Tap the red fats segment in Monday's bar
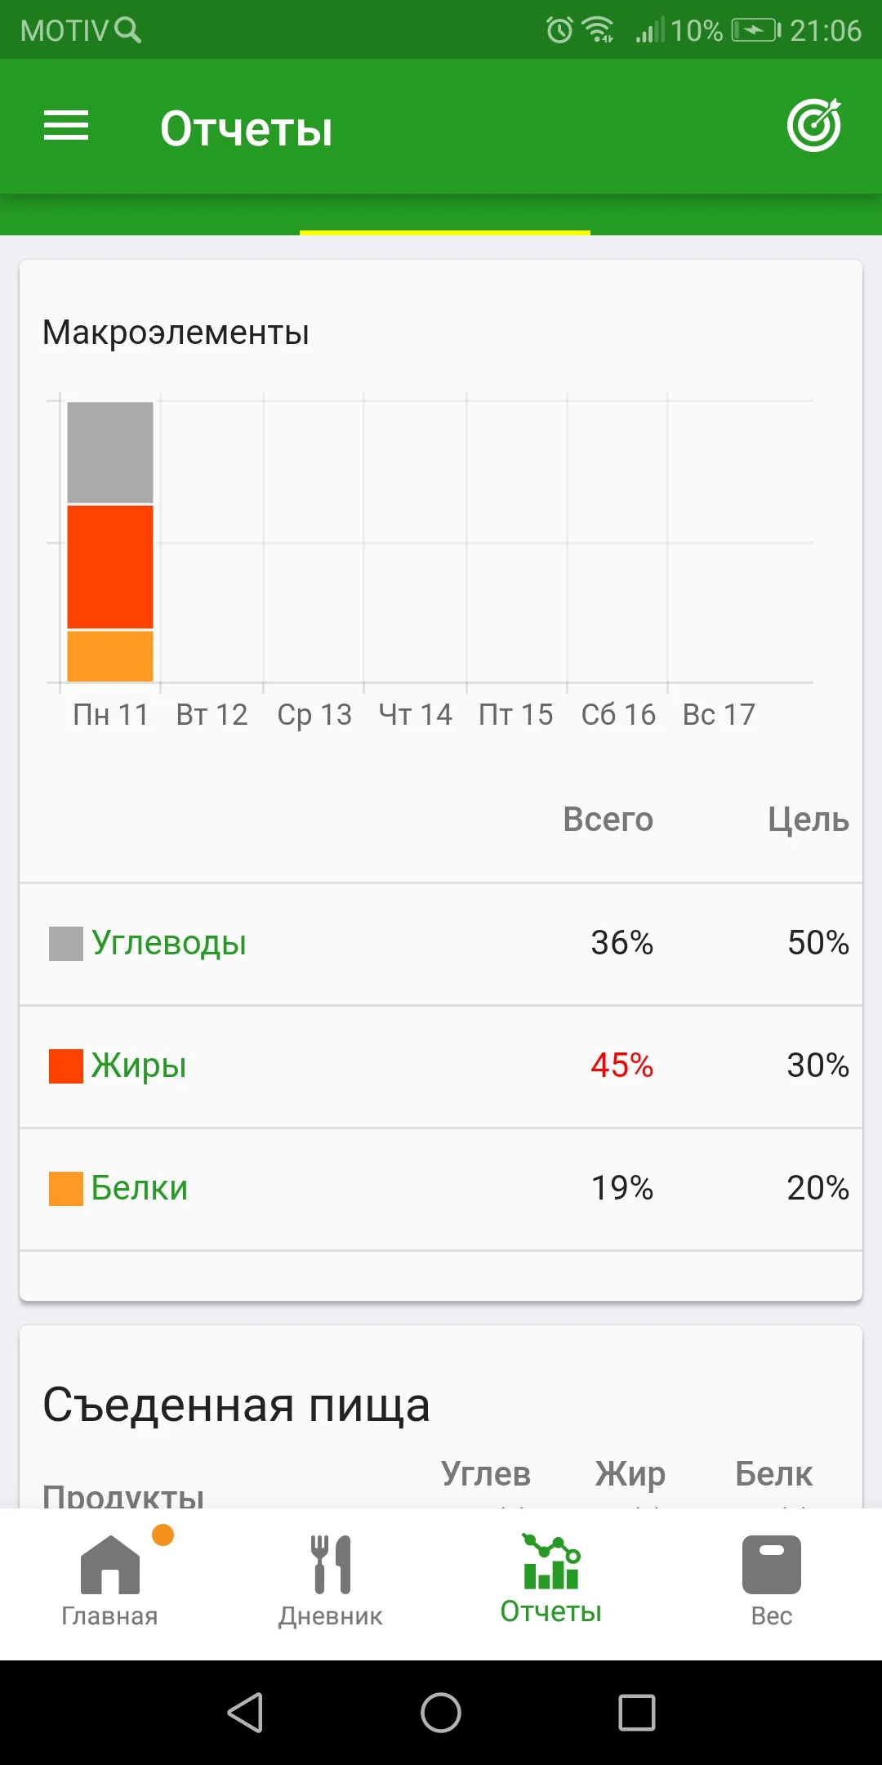Image resolution: width=882 pixels, height=1765 pixels. pos(110,567)
